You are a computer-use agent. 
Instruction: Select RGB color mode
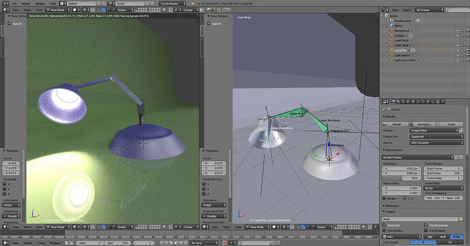[x=443, y=236]
